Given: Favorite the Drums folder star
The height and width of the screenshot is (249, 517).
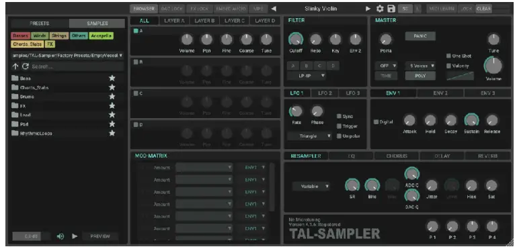Looking at the screenshot, I should tap(112, 97).
